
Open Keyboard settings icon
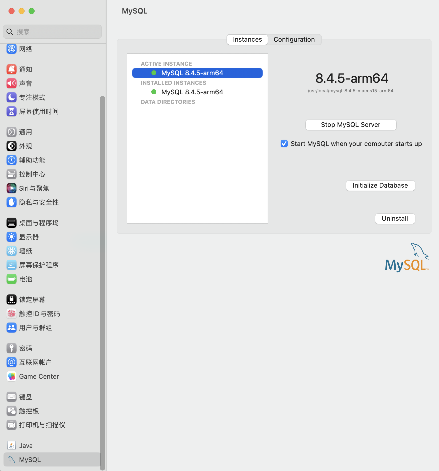12,397
